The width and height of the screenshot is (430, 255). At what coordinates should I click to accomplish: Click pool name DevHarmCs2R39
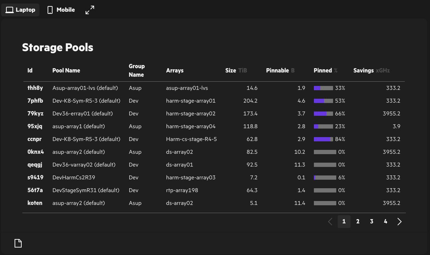(x=74, y=177)
